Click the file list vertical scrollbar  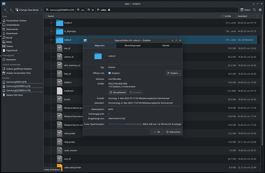262,79
